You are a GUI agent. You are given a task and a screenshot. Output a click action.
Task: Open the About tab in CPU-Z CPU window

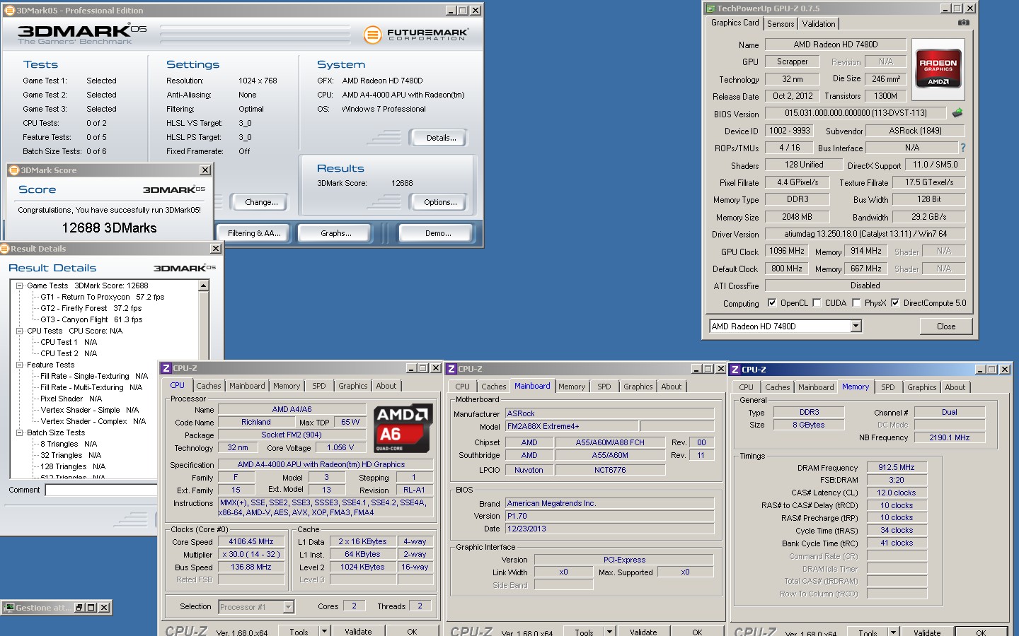click(x=386, y=386)
